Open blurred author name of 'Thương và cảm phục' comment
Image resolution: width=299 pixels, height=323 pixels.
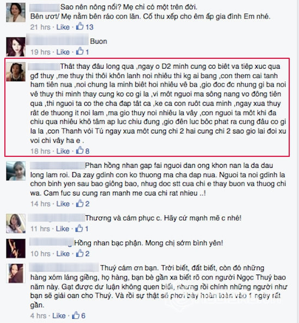(x=57, y=218)
